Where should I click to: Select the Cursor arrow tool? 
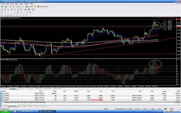pos(2,12)
